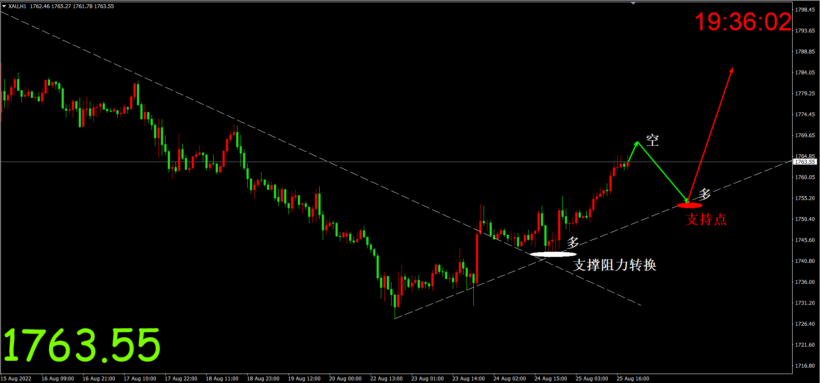
Task: Click the chart shift triangle marker at top
Action: point(633,3)
